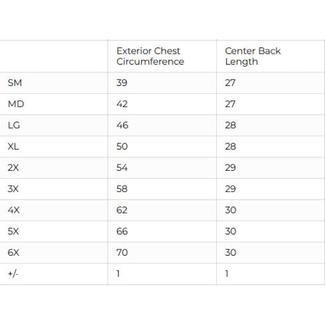Select chest circumference value 39
Image resolution: width=325 pixels, height=325 pixels.
122,83
